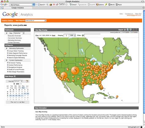The height and width of the screenshot is (128, 145).
Task: Click the 'World' word-find toolbar button
Action: point(111,5)
